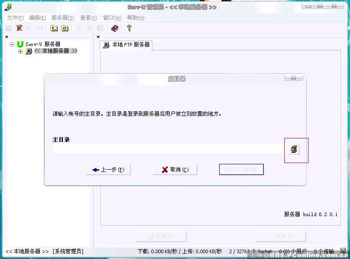Click the mail envelope icon in status bar
The width and height of the screenshot is (350, 259).
(343, 251)
